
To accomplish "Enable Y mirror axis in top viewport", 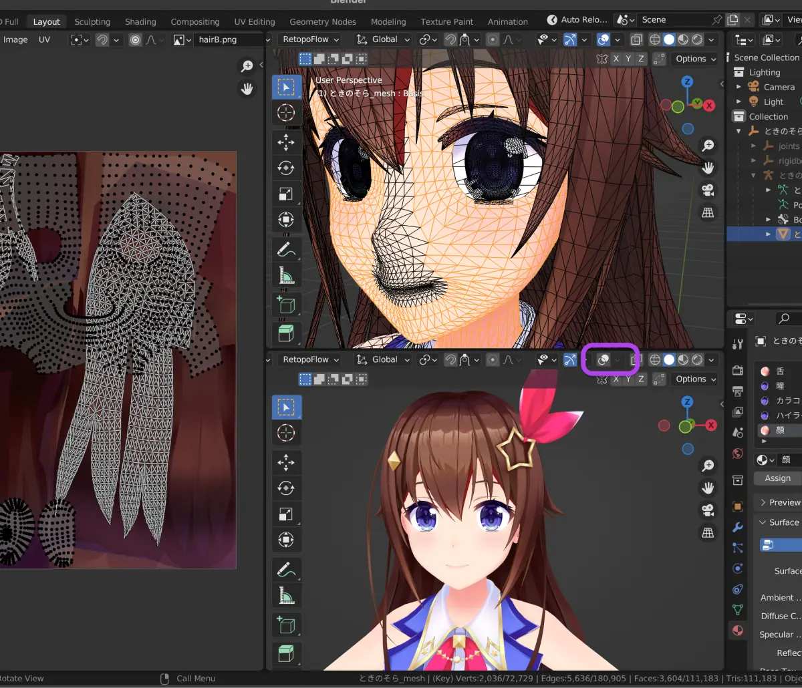I will pyautogui.click(x=628, y=59).
